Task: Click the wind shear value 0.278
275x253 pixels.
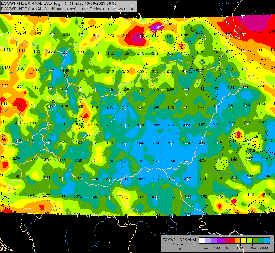Action: (78, 197)
